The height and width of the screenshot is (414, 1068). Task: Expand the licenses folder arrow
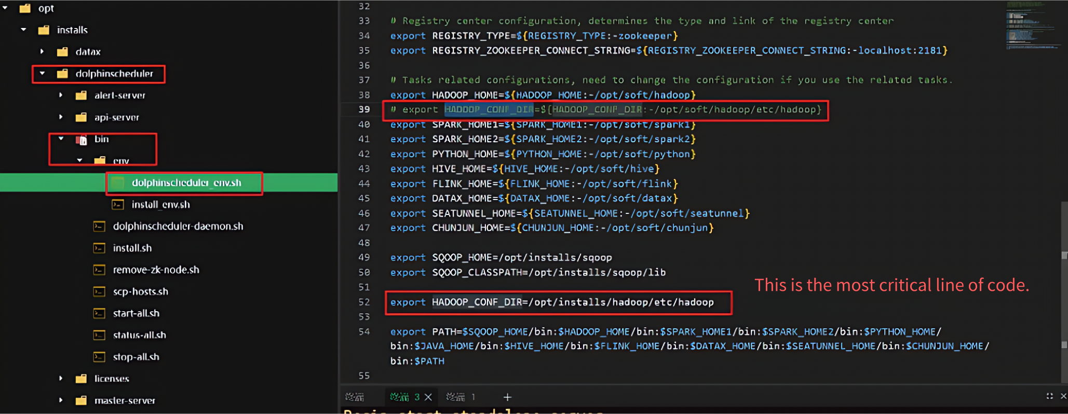(x=61, y=379)
